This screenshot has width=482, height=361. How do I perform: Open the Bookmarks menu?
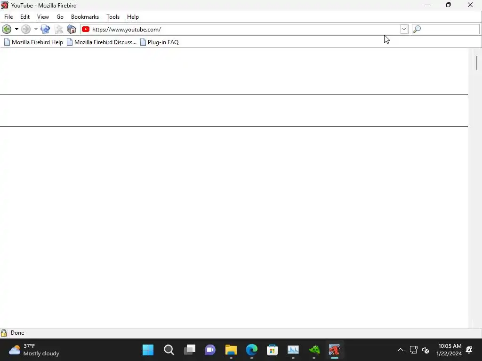tap(85, 17)
